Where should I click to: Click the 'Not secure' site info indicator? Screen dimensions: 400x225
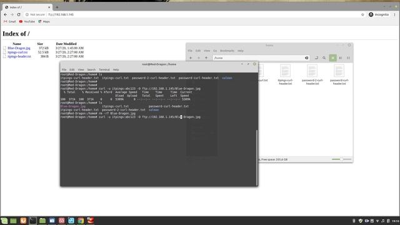point(35,14)
